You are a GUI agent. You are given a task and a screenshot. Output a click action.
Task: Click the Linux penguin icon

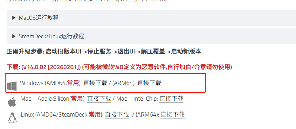pos(12,118)
